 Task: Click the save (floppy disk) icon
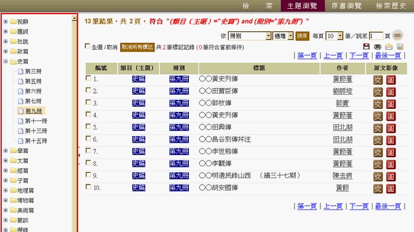(366, 46)
